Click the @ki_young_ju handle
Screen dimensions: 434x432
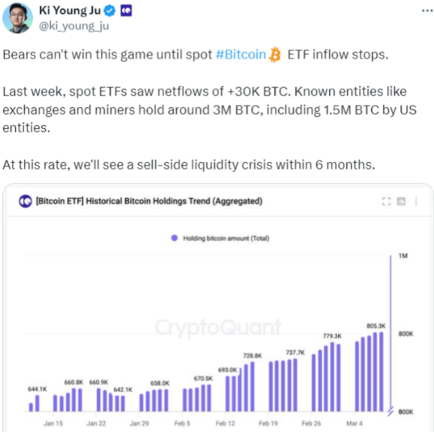(74, 26)
